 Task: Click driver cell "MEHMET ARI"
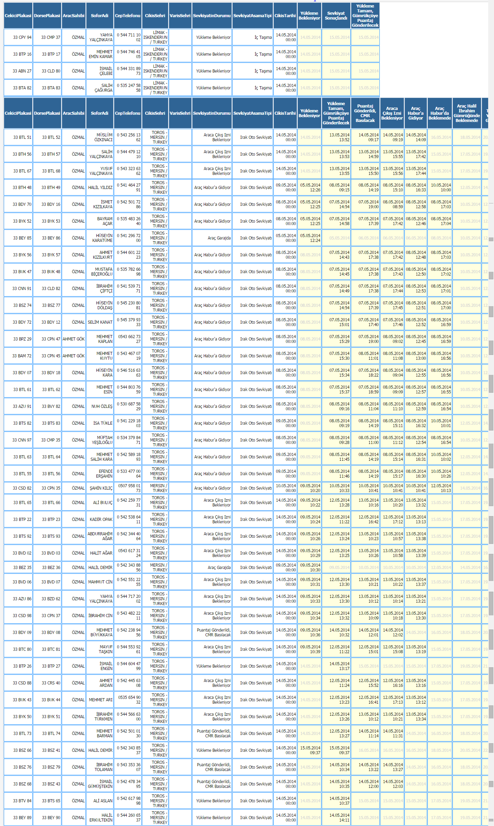point(99,700)
